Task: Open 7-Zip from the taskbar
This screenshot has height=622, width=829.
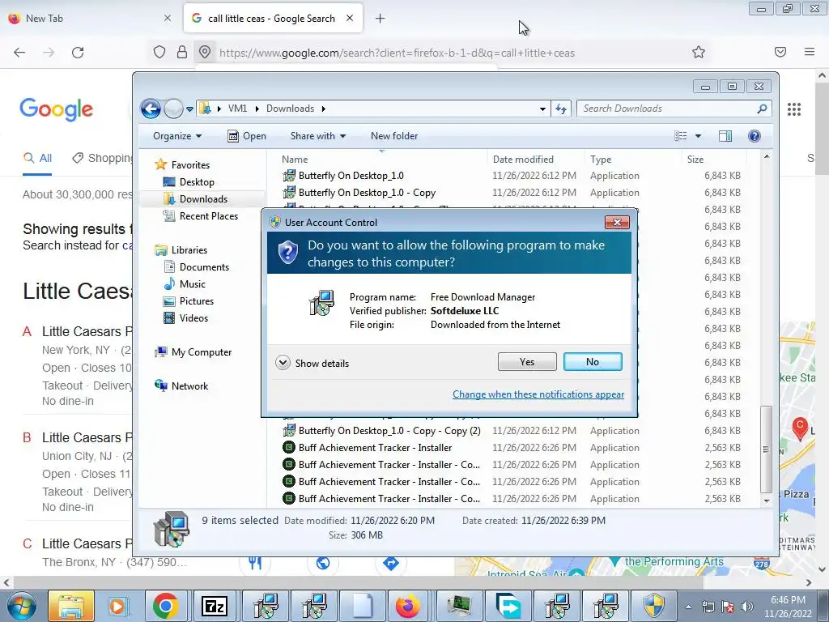Action: (x=214, y=606)
